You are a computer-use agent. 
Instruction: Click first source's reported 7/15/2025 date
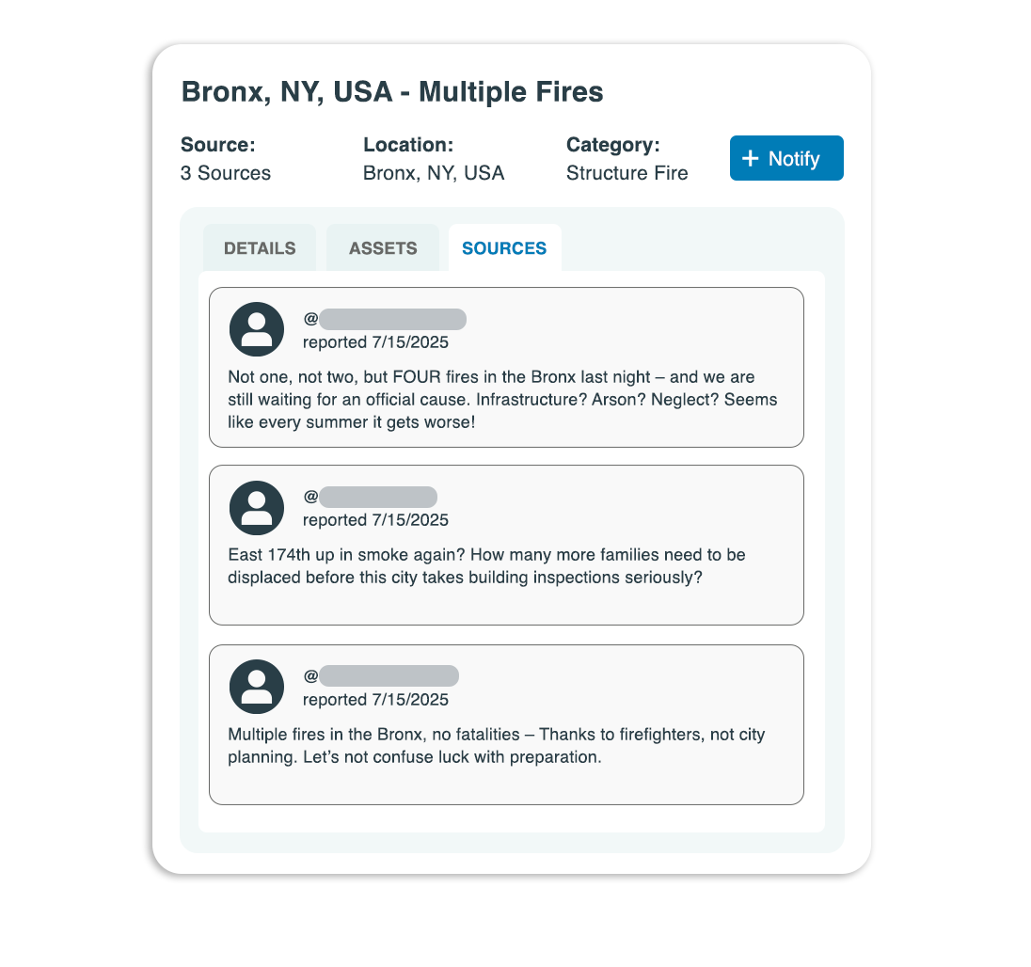pos(375,342)
